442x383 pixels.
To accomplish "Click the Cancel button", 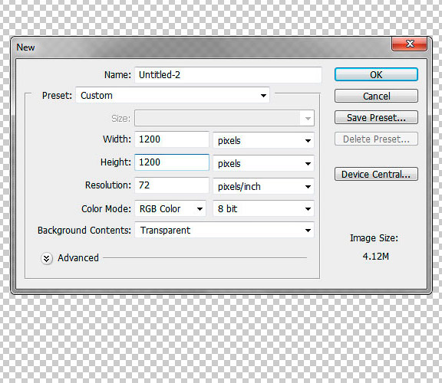I will (x=376, y=96).
